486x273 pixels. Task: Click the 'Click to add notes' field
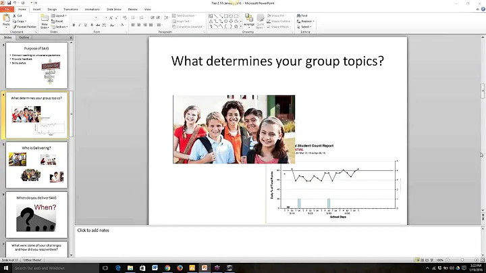click(x=277, y=242)
